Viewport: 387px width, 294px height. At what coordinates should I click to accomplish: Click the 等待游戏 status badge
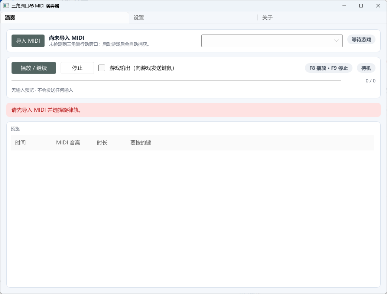(361, 39)
